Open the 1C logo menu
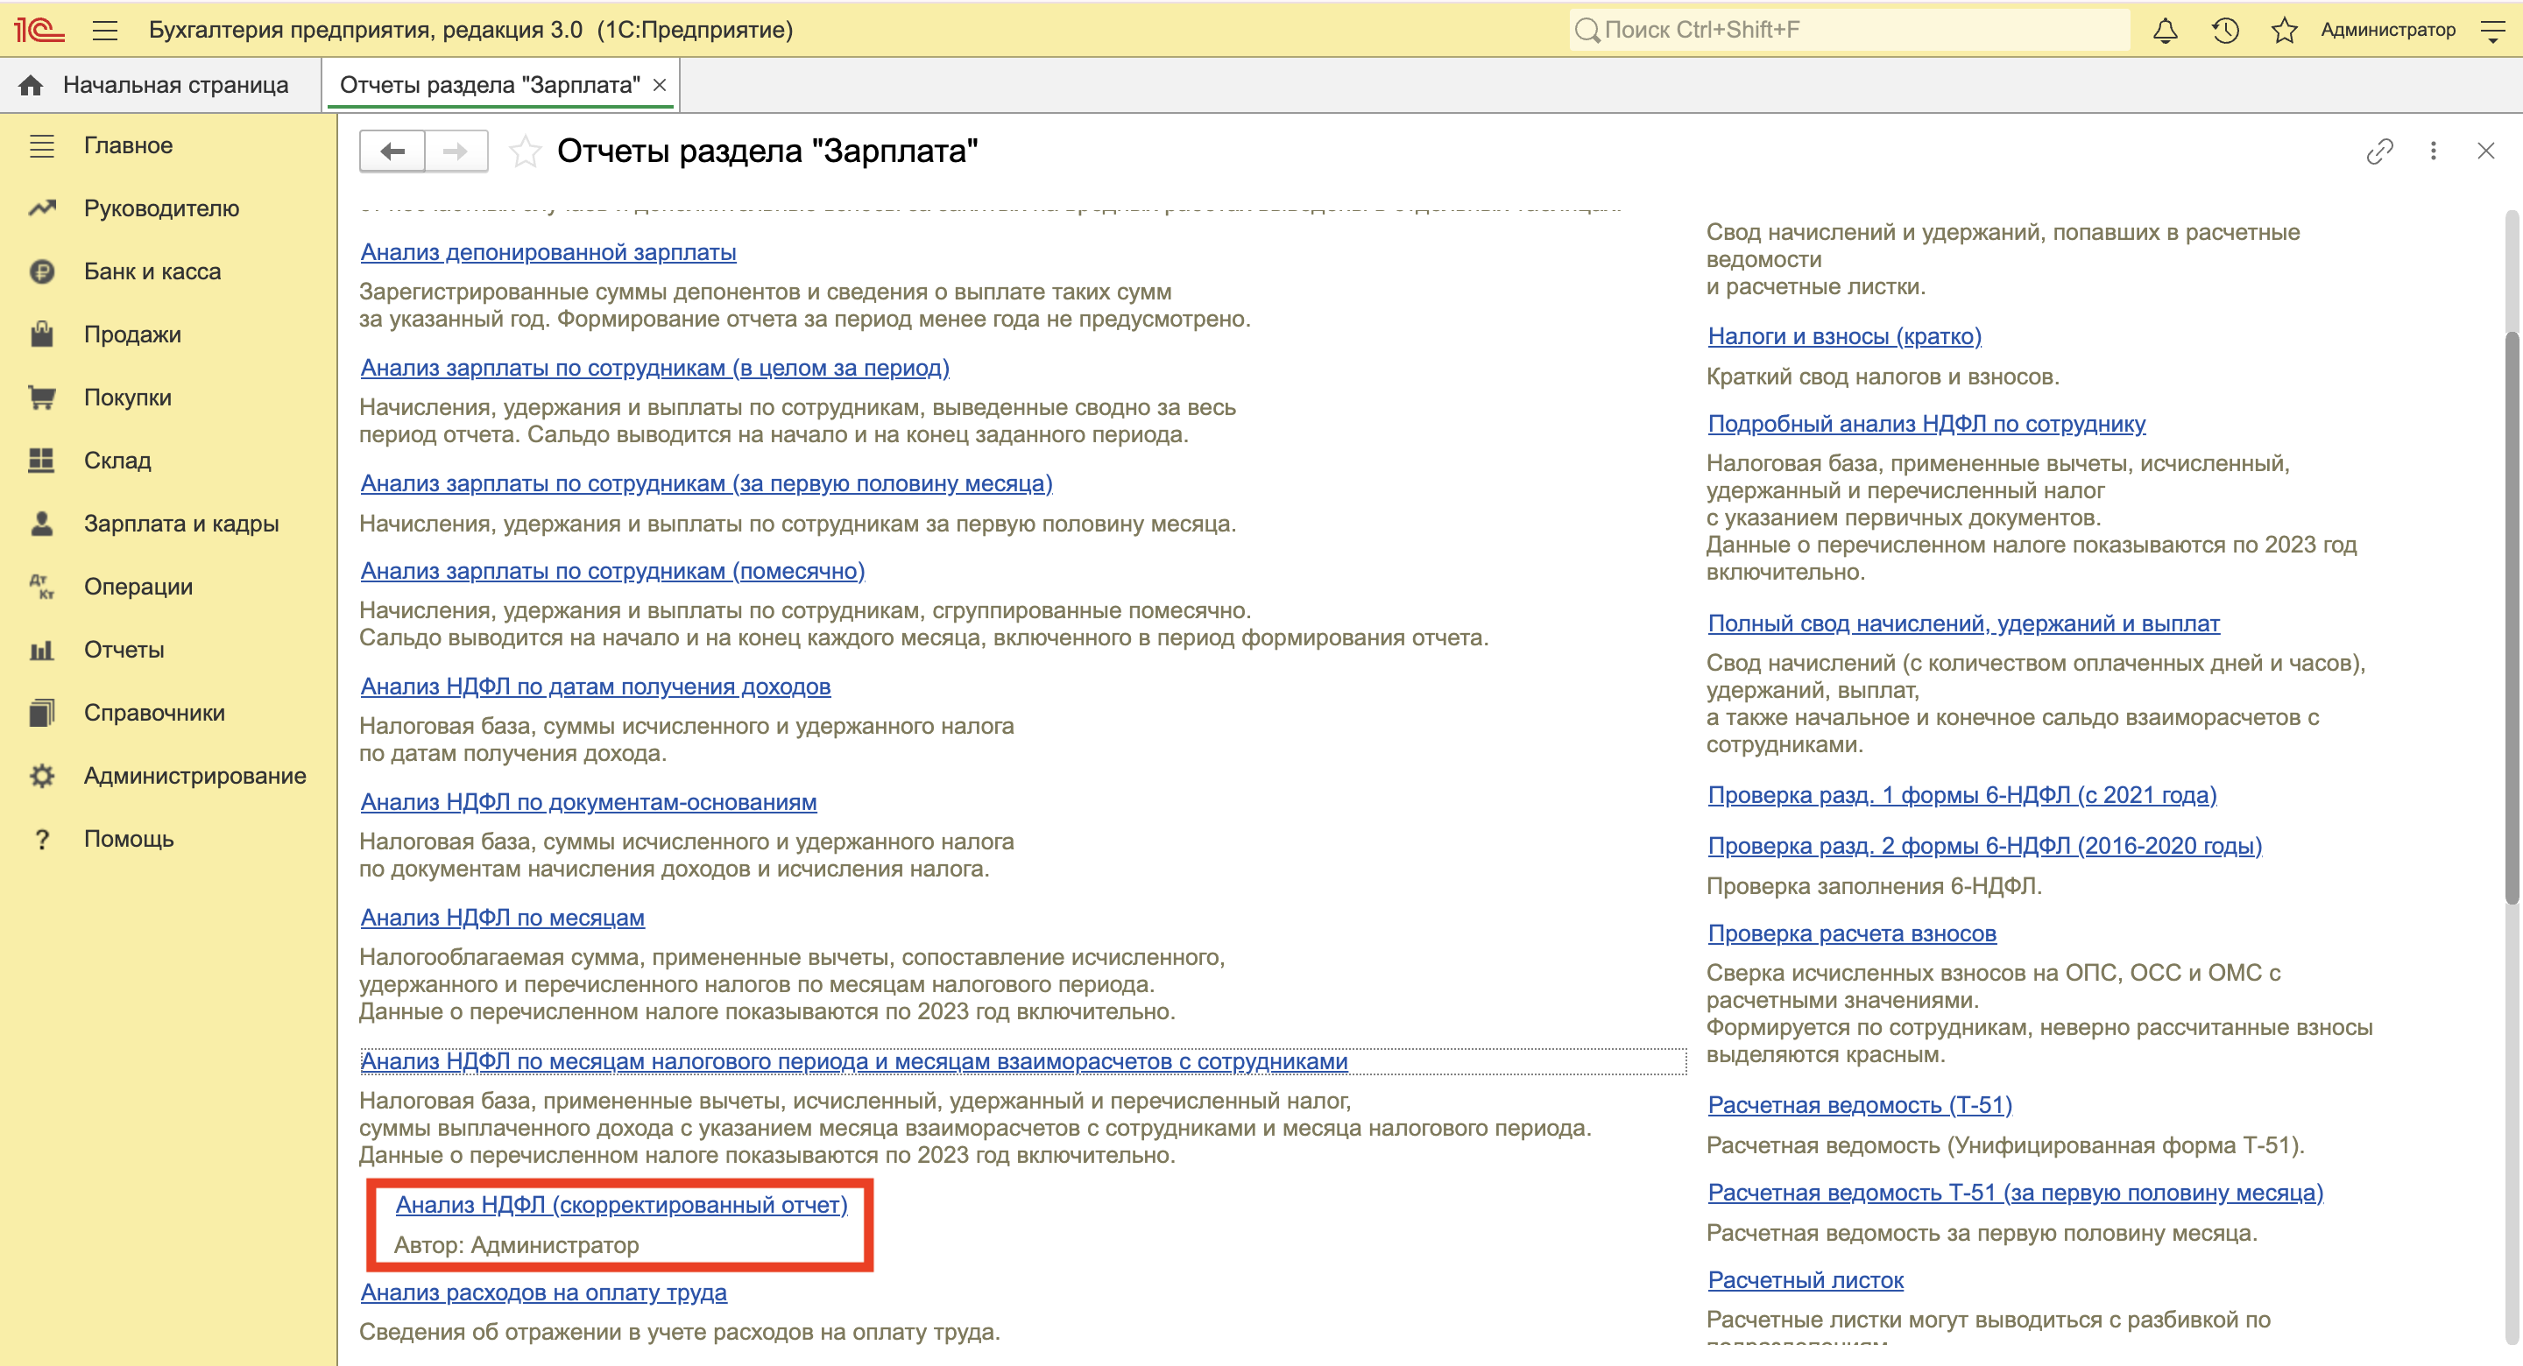2523x1366 pixels. tap(39, 31)
